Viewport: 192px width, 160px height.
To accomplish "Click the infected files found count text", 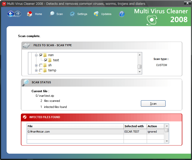I will click(x=54, y=107).
